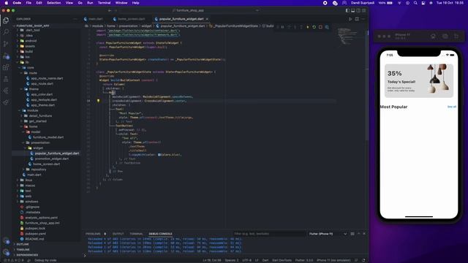The image size is (468, 263).
Task: Switch to the PROBLEMS panel tab
Action: coord(93,234)
